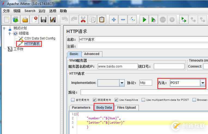Open the Parameters tab
The image size is (208, 134).
click(81, 108)
